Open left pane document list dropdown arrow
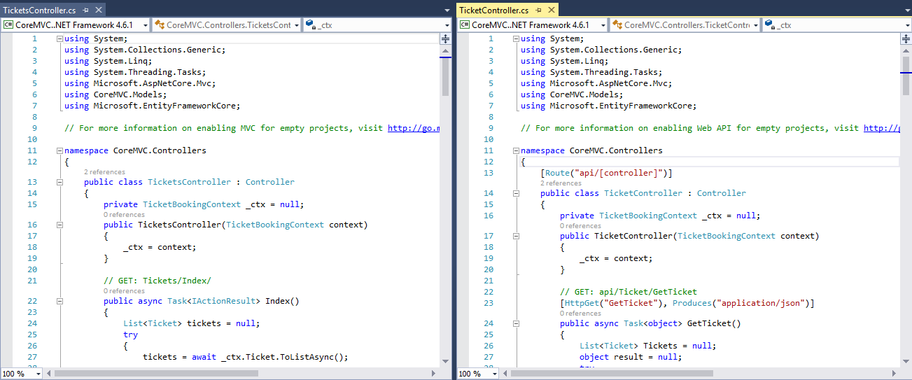This screenshot has width=912, height=380. pyautogui.click(x=447, y=10)
